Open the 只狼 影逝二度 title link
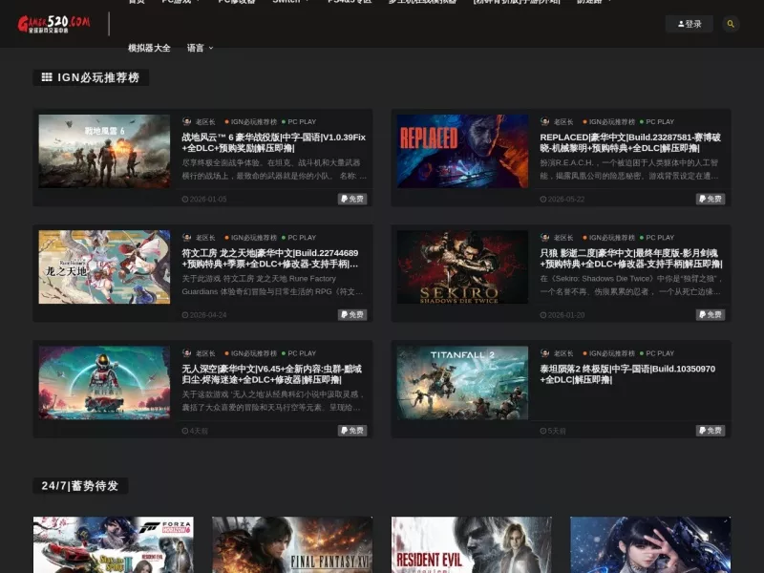This screenshot has width=764, height=573. [x=631, y=258]
